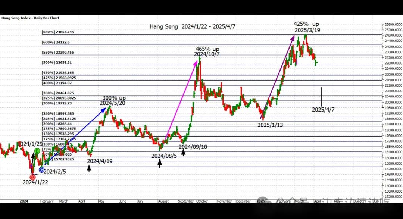
Task: Click the blue circled C marker
Action: point(41,170)
